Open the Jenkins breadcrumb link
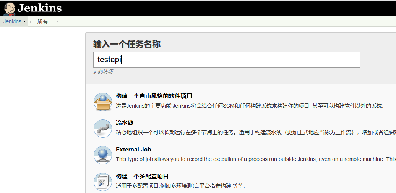Screen dimensions: 396x193 click(12, 21)
